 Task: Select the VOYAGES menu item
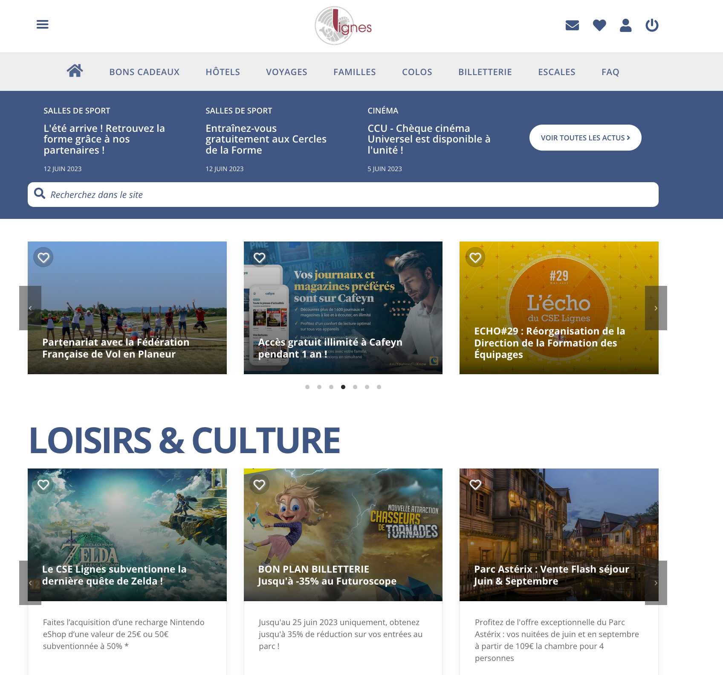[x=286, y=72]
